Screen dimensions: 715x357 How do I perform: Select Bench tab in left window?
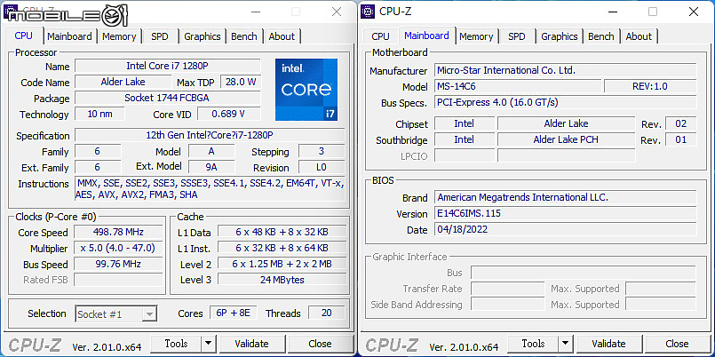(x=244, y=36)
